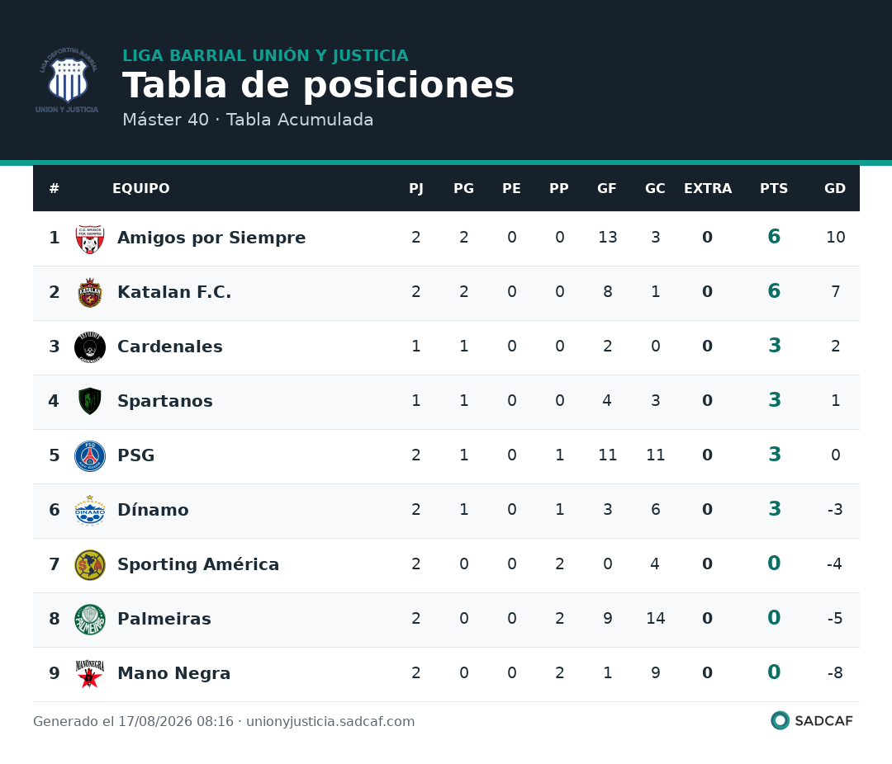Open the unionyjusticia.sadcaf.com footer link
The image size is (892, 764).
pyautogui.click(x=330, y=722)
